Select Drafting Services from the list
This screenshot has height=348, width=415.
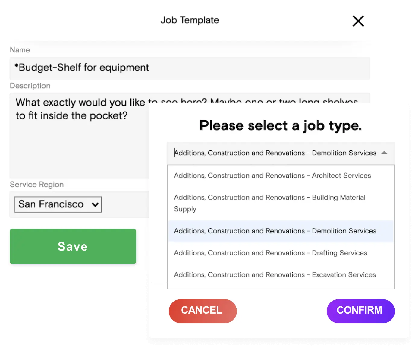tap(270, 253)
